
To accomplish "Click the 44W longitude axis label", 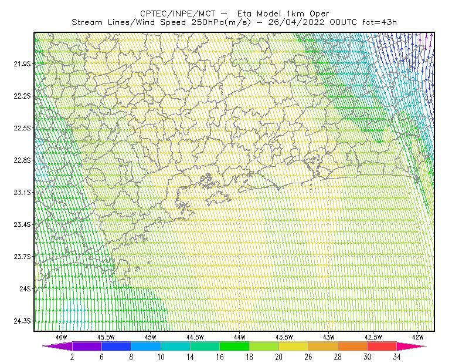I will (x=239, y=337).
